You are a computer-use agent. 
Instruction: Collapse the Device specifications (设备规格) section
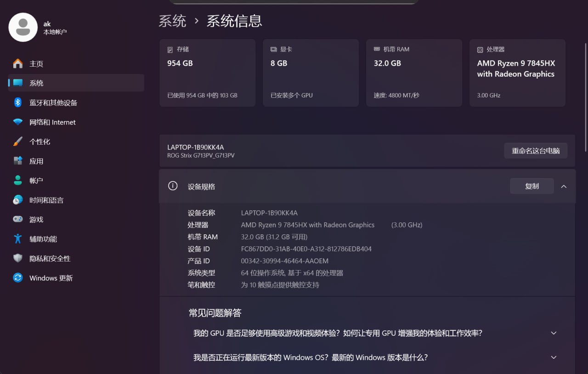[564, 187]
